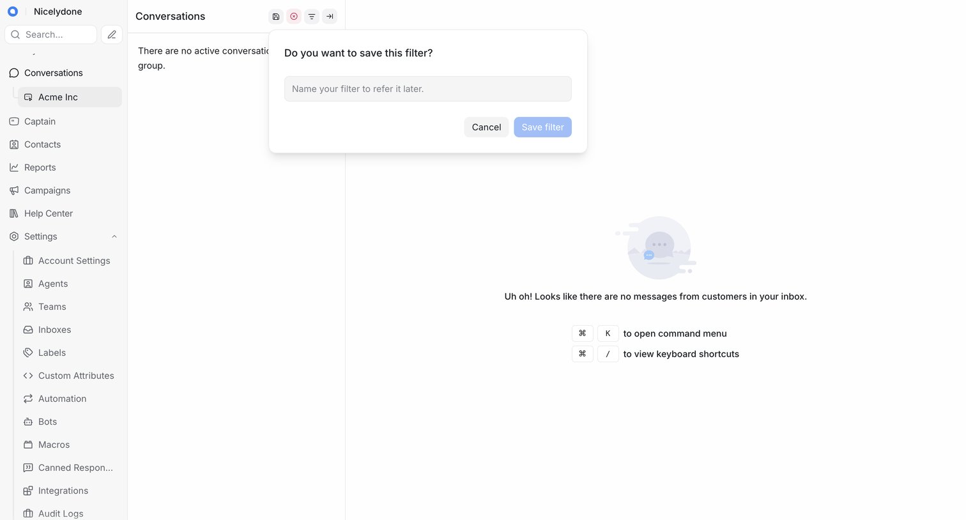Click the save filter icon in Conversations header
Screen dimensions: 966x520
tap(276, 17)
